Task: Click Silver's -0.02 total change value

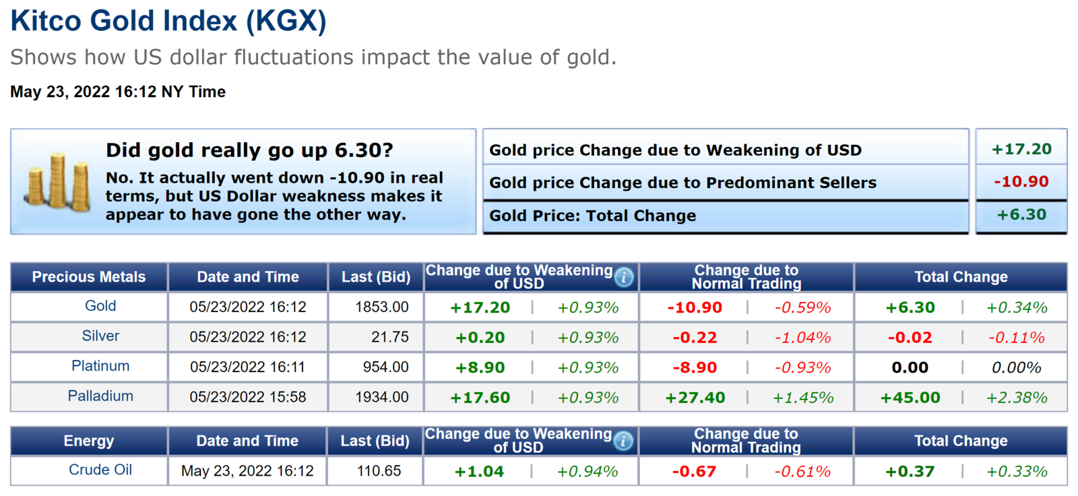Action: tap(910, 338)
